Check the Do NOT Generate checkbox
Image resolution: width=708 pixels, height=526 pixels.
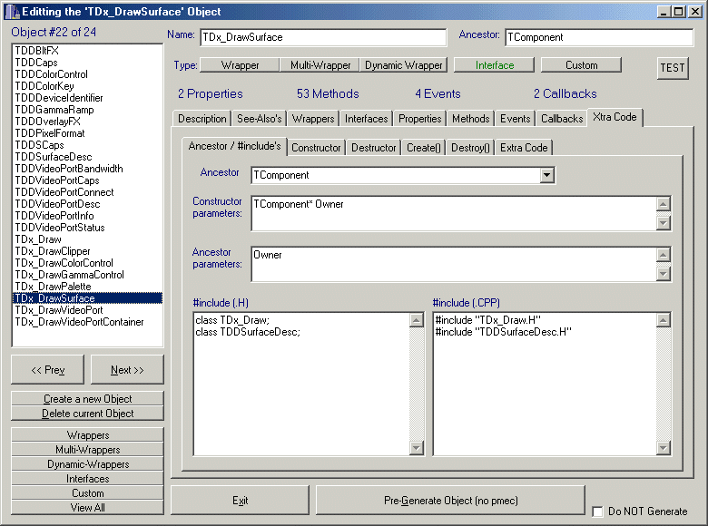coord(597,511)
